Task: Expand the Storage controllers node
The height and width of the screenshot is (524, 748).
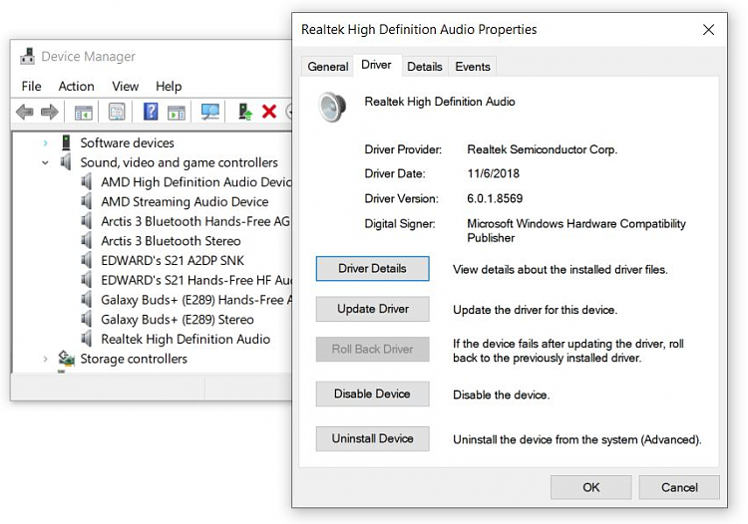Action: coord(45,359)
